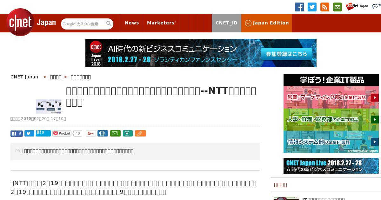
Task: Click the orange paperclip clip icon
Action: [140, 133]
